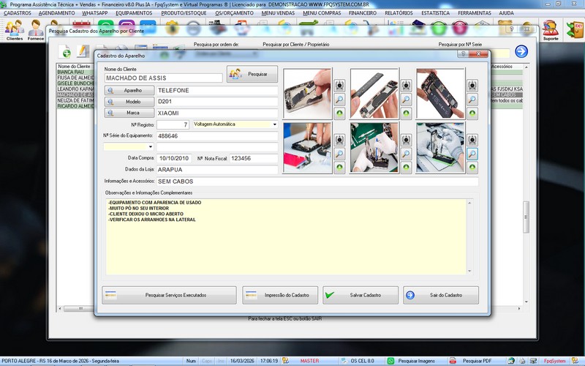Open empty yellow dropdown below serial number
The width and height of the screenshot is (585, 366).
point(150,147)
